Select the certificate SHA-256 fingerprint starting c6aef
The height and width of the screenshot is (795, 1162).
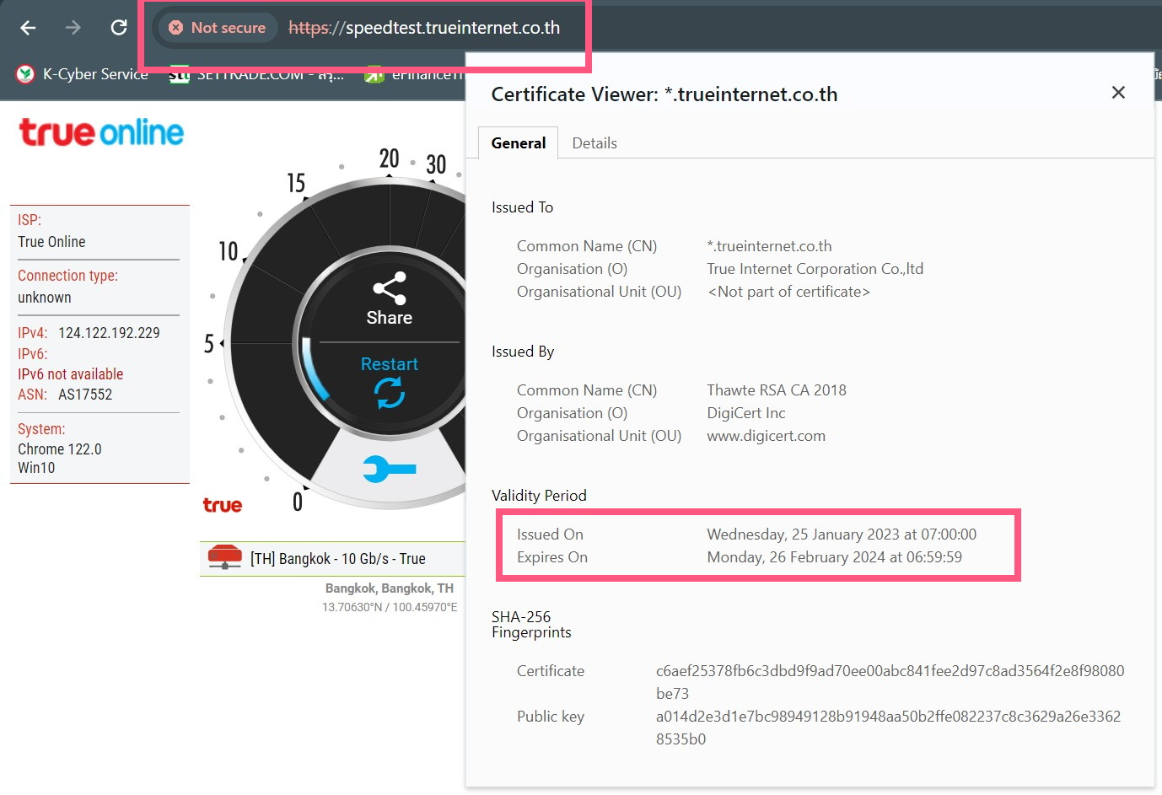pos(890,682)
